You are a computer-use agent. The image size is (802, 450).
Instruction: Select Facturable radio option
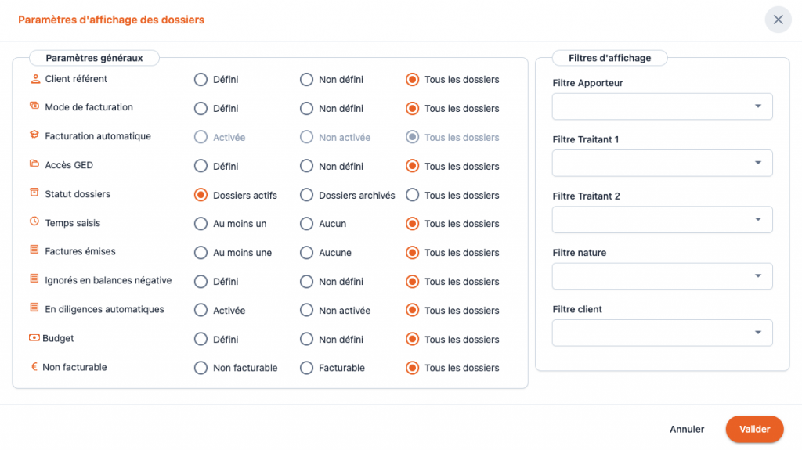(x=306, y=368)
